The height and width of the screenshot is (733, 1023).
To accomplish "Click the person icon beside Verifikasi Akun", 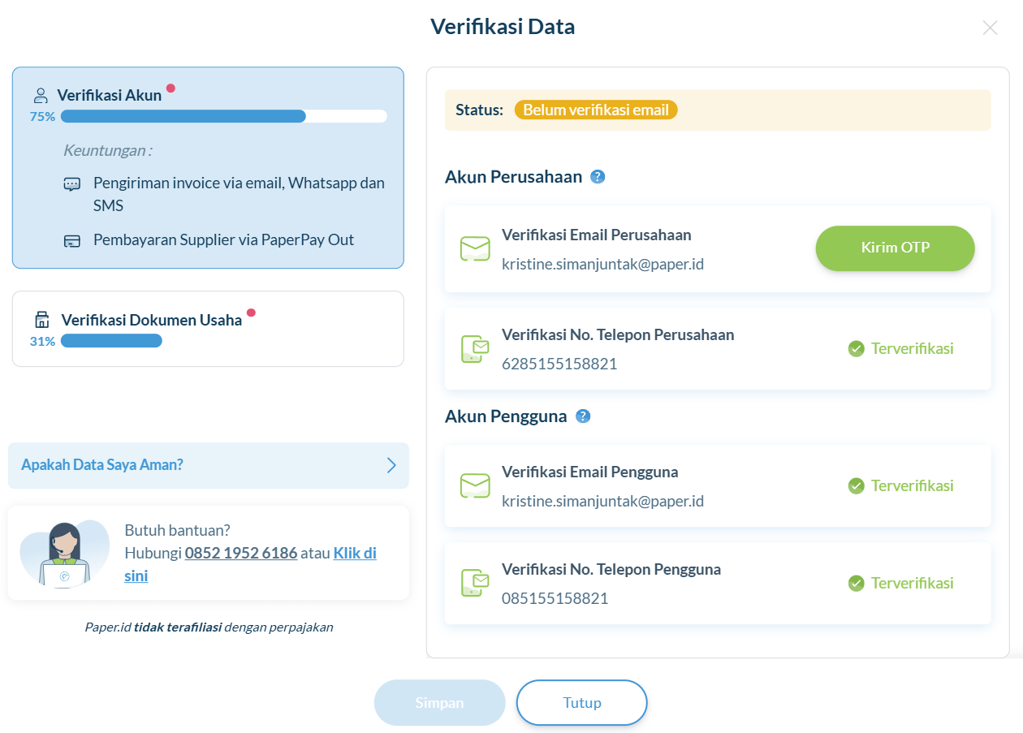I will click(41, 95).
